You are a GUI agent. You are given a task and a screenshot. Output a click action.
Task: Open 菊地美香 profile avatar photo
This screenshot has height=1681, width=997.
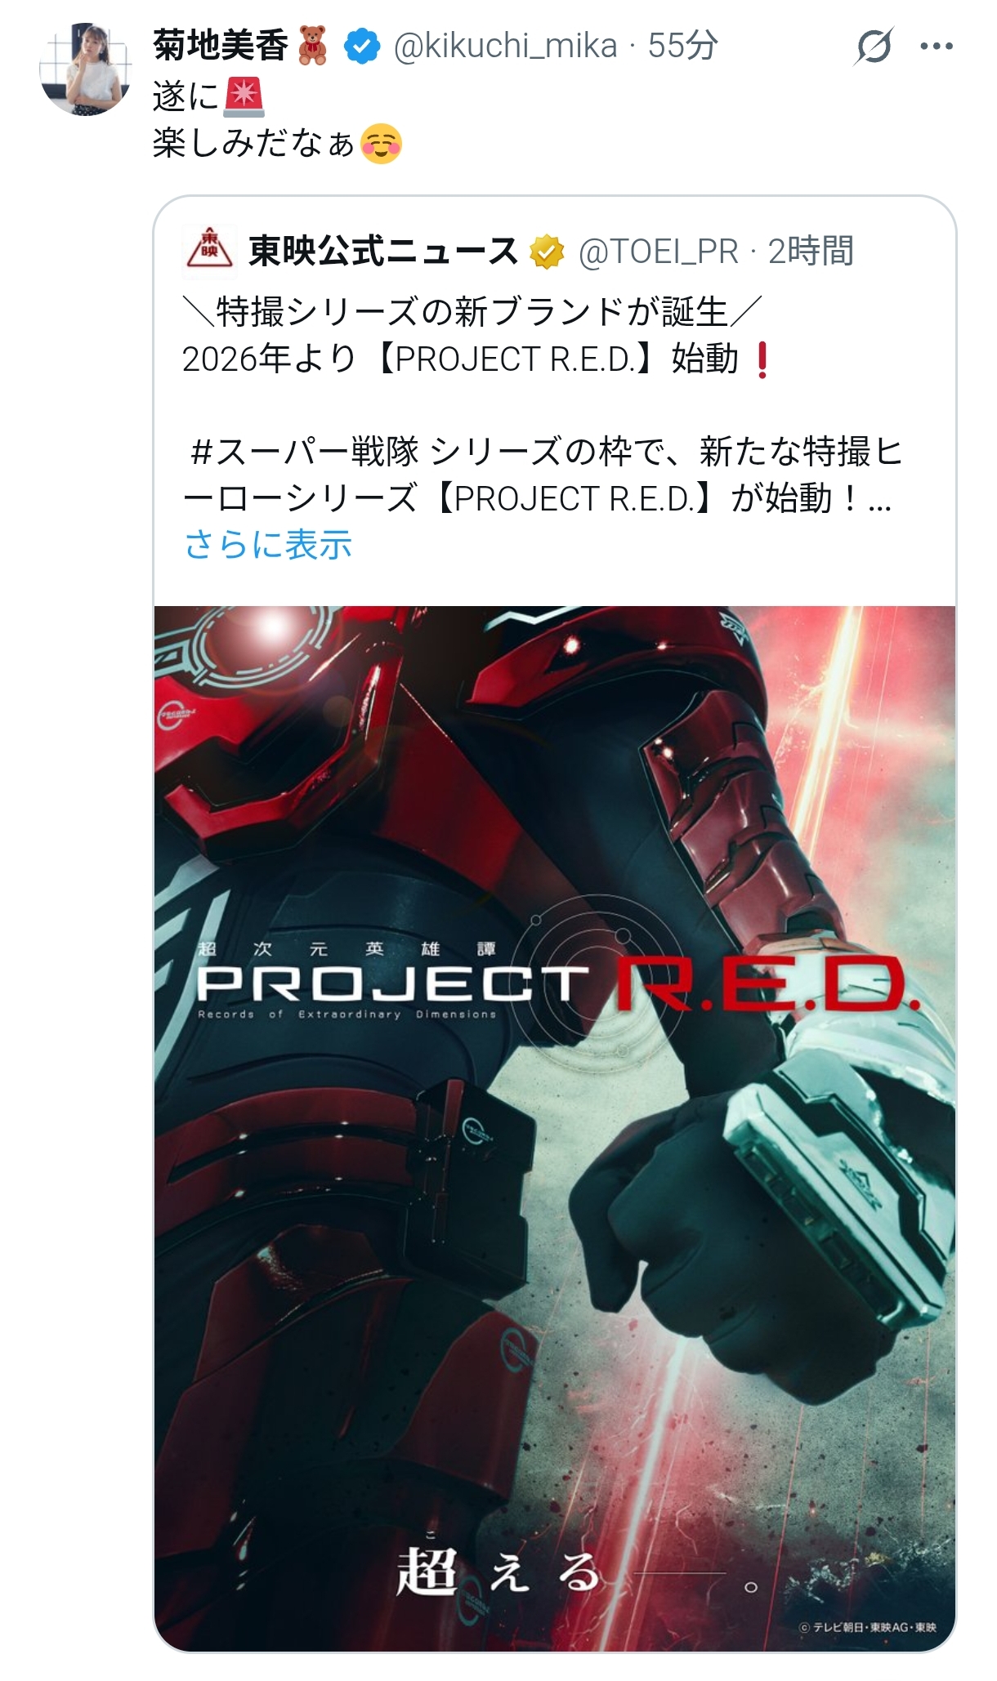tap(86, 69)
